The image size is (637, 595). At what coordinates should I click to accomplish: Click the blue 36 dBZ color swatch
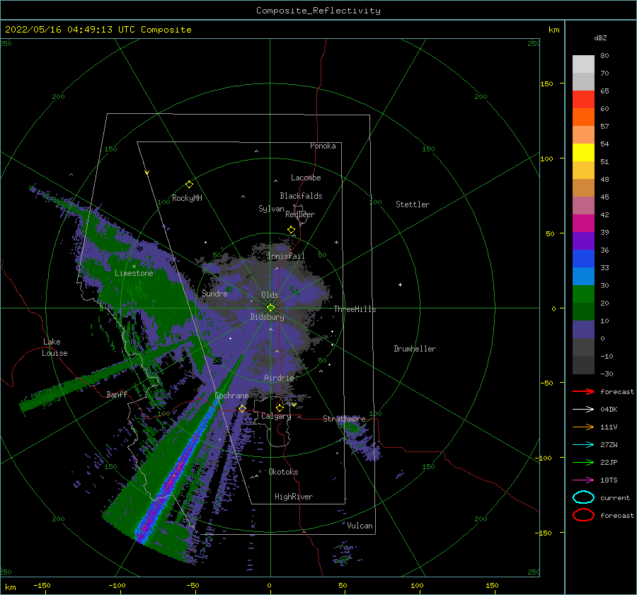pyautogui.click(x=583, y=259)
